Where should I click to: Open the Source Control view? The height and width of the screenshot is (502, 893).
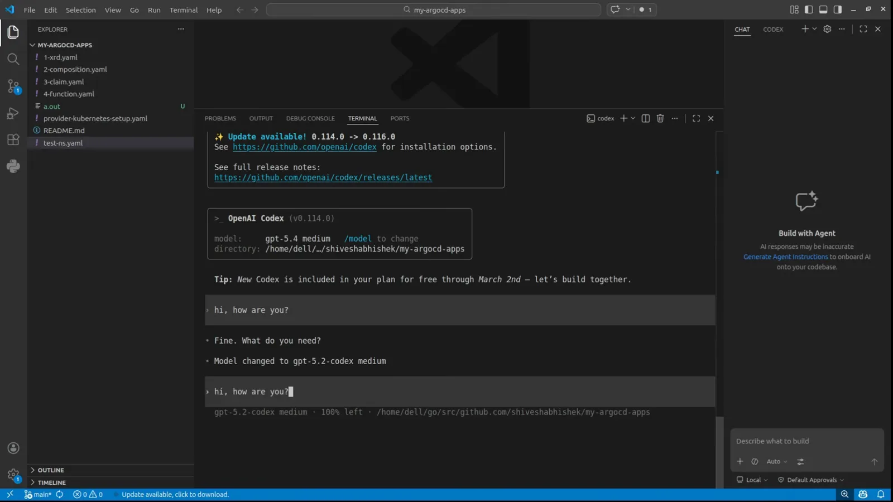(13, 86)
